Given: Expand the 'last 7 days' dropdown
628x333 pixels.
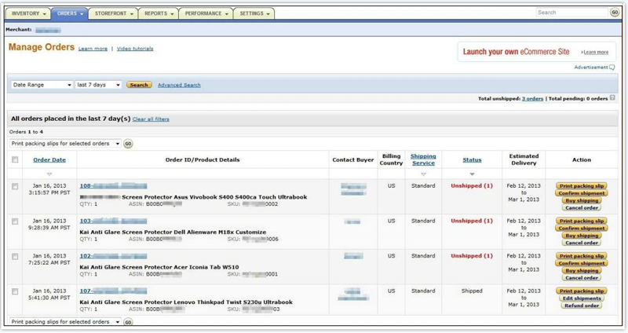Looking at the screenshot, I should tap(98, 85).
